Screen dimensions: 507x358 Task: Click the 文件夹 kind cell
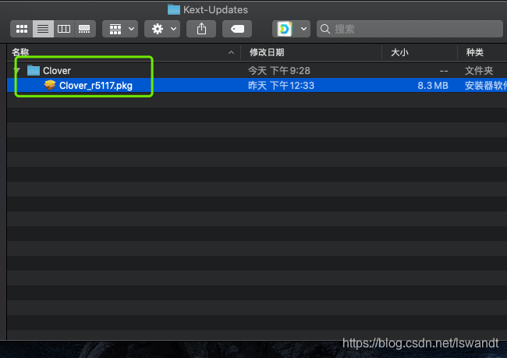[479, 70]
